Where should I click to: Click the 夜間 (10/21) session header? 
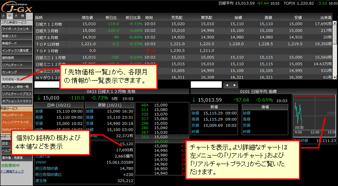[x=109, y=106]
